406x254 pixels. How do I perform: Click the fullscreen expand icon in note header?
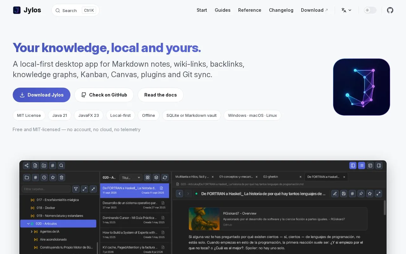378,193
